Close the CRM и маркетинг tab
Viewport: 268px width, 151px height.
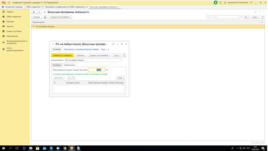click(42, 7)
